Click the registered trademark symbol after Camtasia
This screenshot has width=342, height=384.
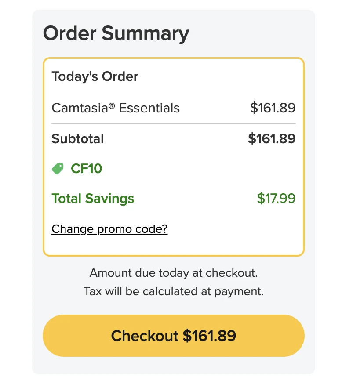tap(112, 106)
